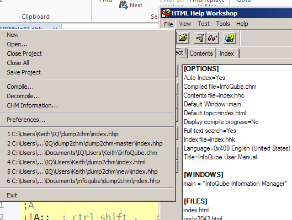Click the HTML Help globe toolbar icon

[x=230, y=38]
